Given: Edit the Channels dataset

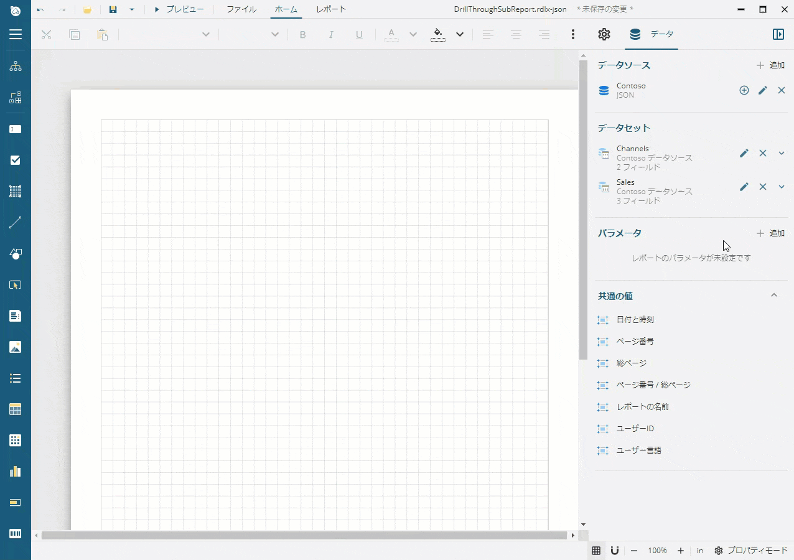Looking at the screenshot, I should pyautogui.click(x=744, y=153).
